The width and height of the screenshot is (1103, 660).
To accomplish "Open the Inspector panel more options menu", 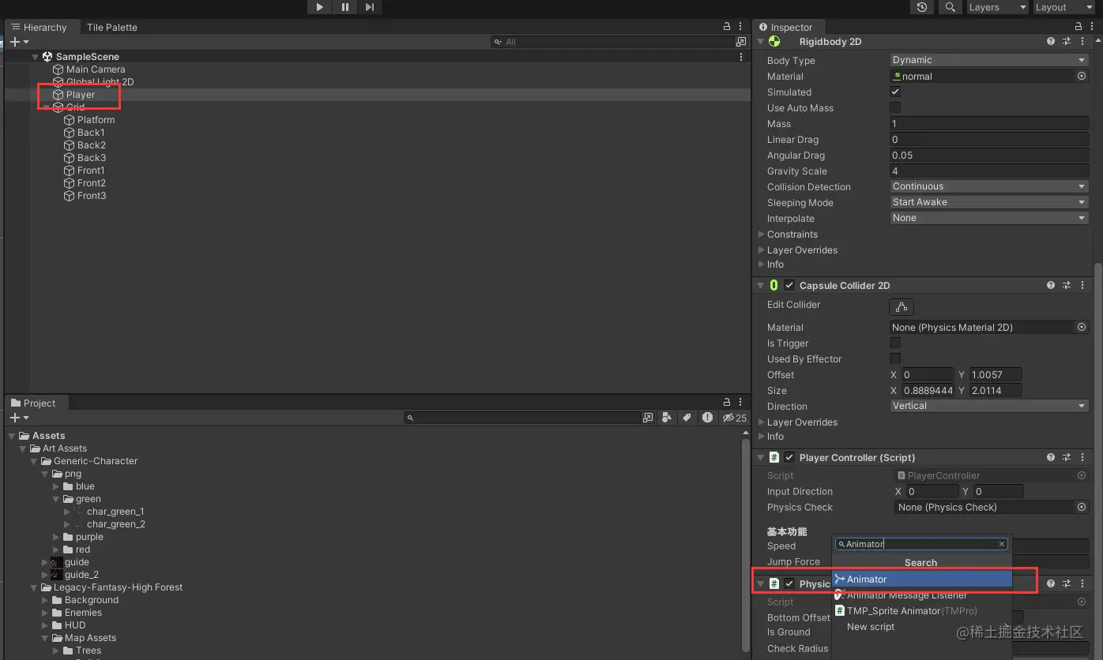I will pos(1091,27).
